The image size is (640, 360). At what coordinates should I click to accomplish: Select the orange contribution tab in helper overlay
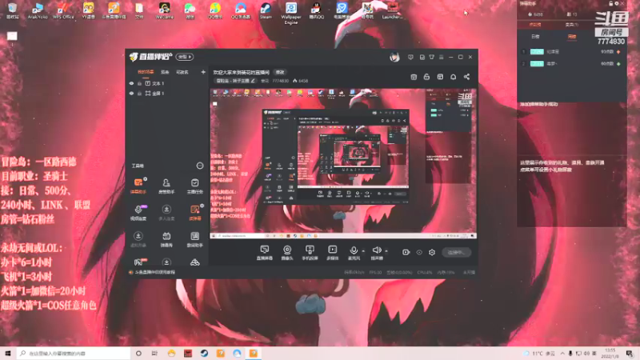click(x=535, y=25)
